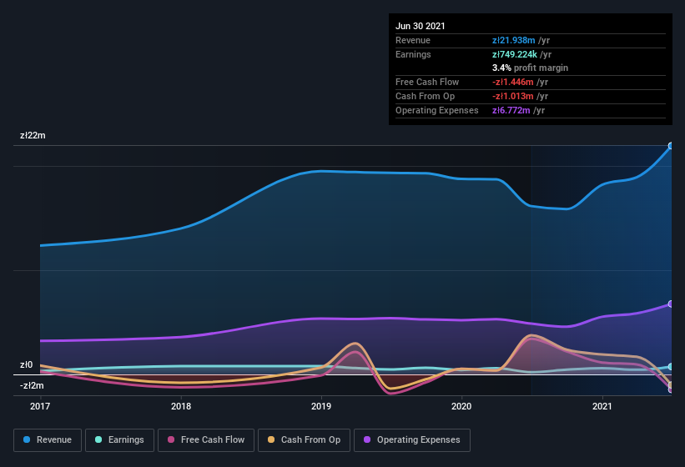Toggle the Earnings legend button
The height and width of the screenshot is (467, 685).
[119, 440]
